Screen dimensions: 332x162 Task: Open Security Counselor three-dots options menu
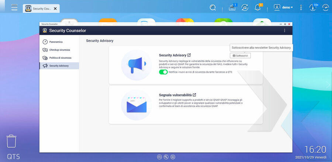pyautogui.click(x=284, y=31)
